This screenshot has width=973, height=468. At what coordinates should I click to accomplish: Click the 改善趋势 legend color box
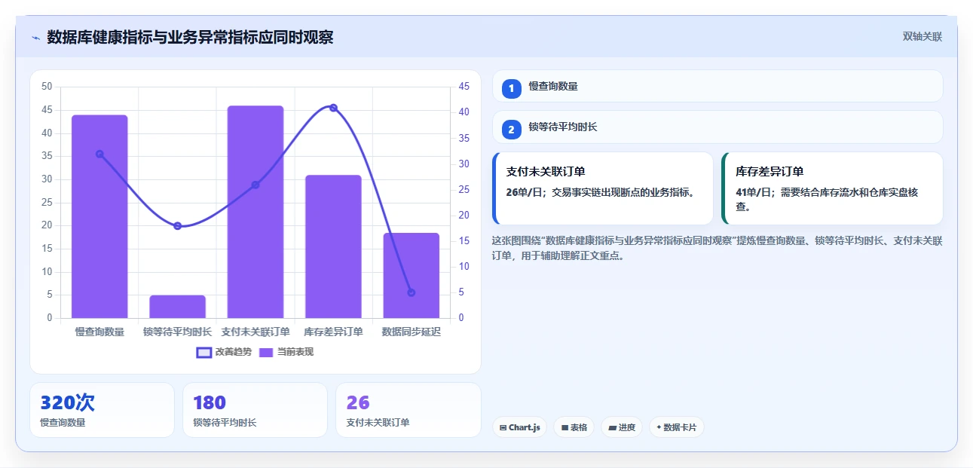(x=204, y=352)
